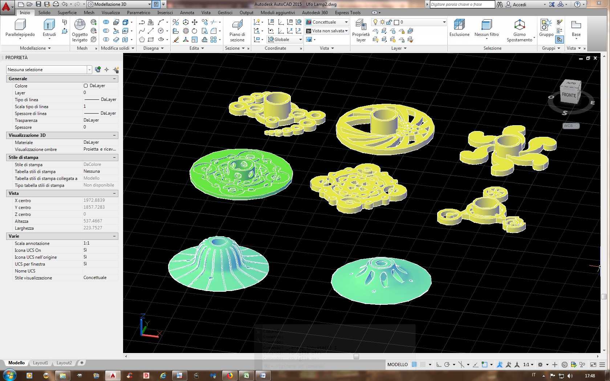Toggle hardware acceleration in status bar
The height and width of the screenshot is (381, 610).
564,365
